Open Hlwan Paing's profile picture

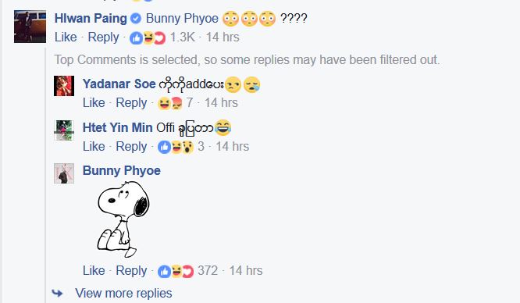coord(30,27)
